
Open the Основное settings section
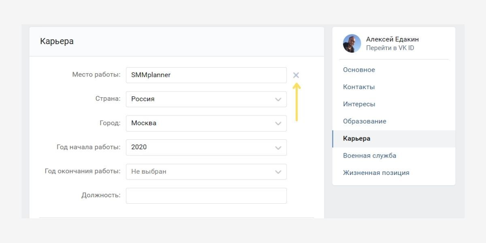point(359,70)
